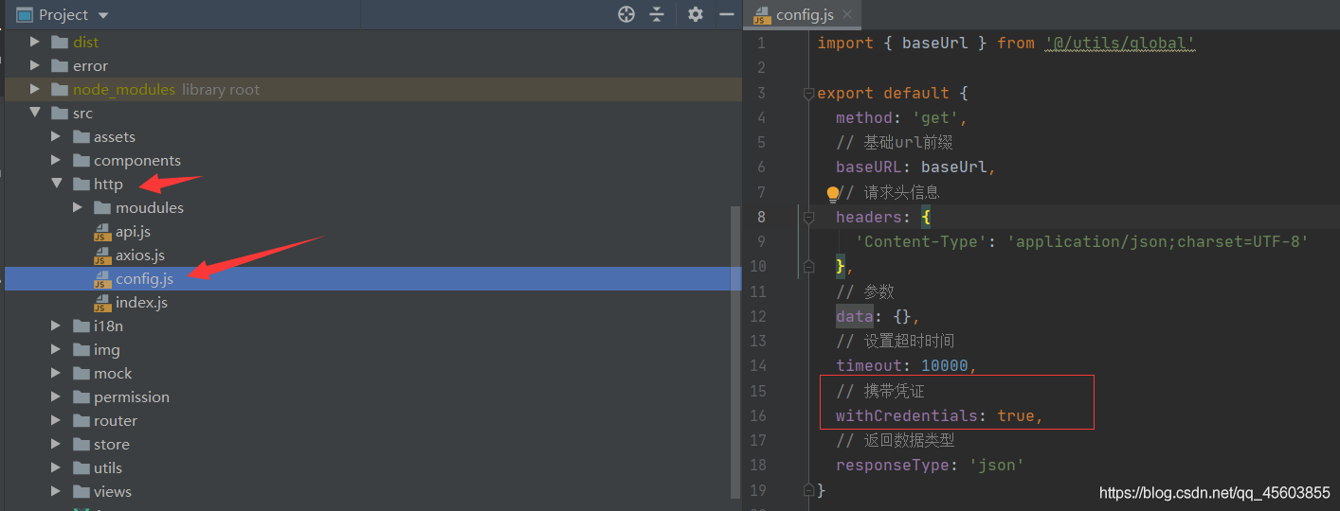Screen dimensions: 1340x511
Task: Collapse the http folder arrow
Action: point(57,184)
